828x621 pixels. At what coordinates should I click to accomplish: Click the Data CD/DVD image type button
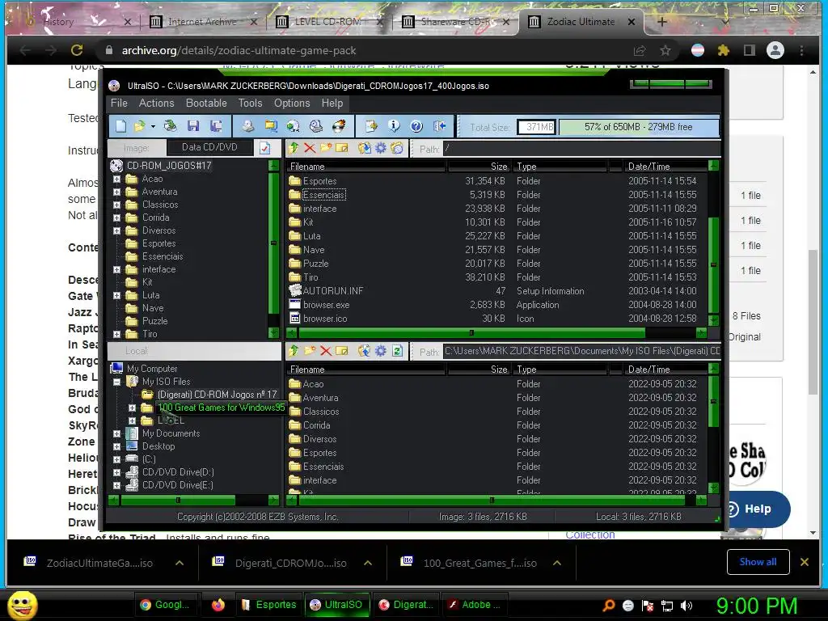click(x=209, y=147)
